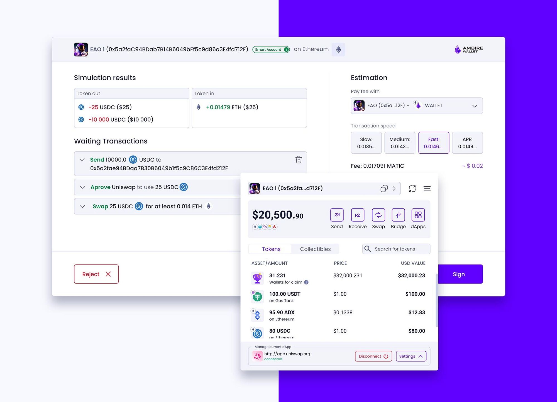
Task: Click info icon beside Wallets for claim
Action: click(x=306, y=282)
